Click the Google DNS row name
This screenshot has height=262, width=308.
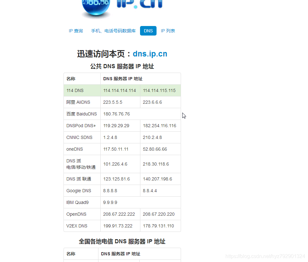[78, 191]
